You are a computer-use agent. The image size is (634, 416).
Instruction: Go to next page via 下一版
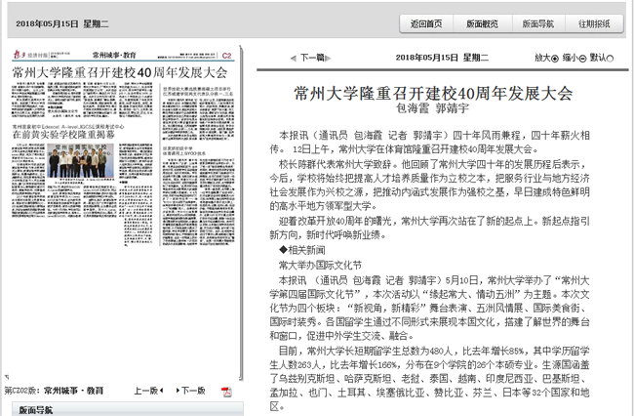193,391
